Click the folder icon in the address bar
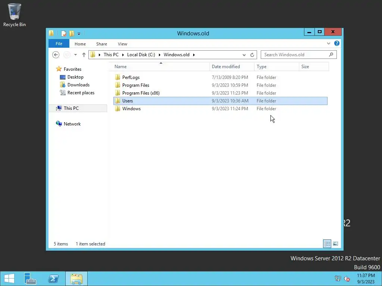 tap(93, 55)
